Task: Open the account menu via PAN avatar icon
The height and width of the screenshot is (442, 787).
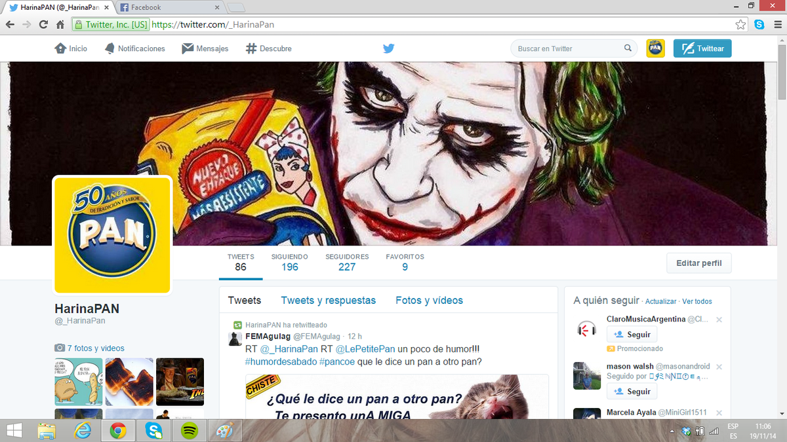Action: click(656, 48)
